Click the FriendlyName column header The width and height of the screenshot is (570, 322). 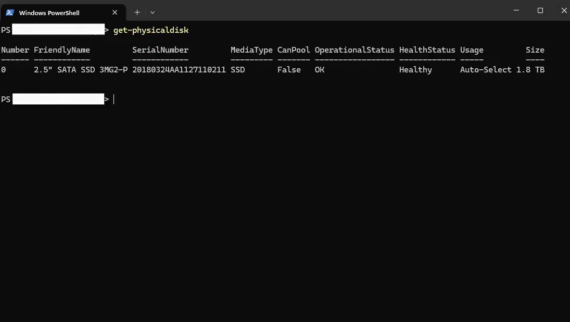[x=61, y=50]
